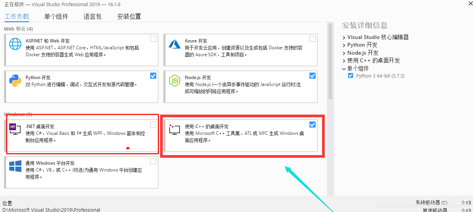Click the Web 和云 (4) section header
The width and height of the screenshot is (473, 212).
[18, 29]
